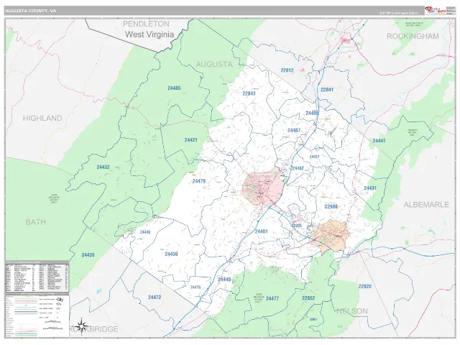Click ZIP code label 24430
460x345 pixels.
(x=145, y=232)
